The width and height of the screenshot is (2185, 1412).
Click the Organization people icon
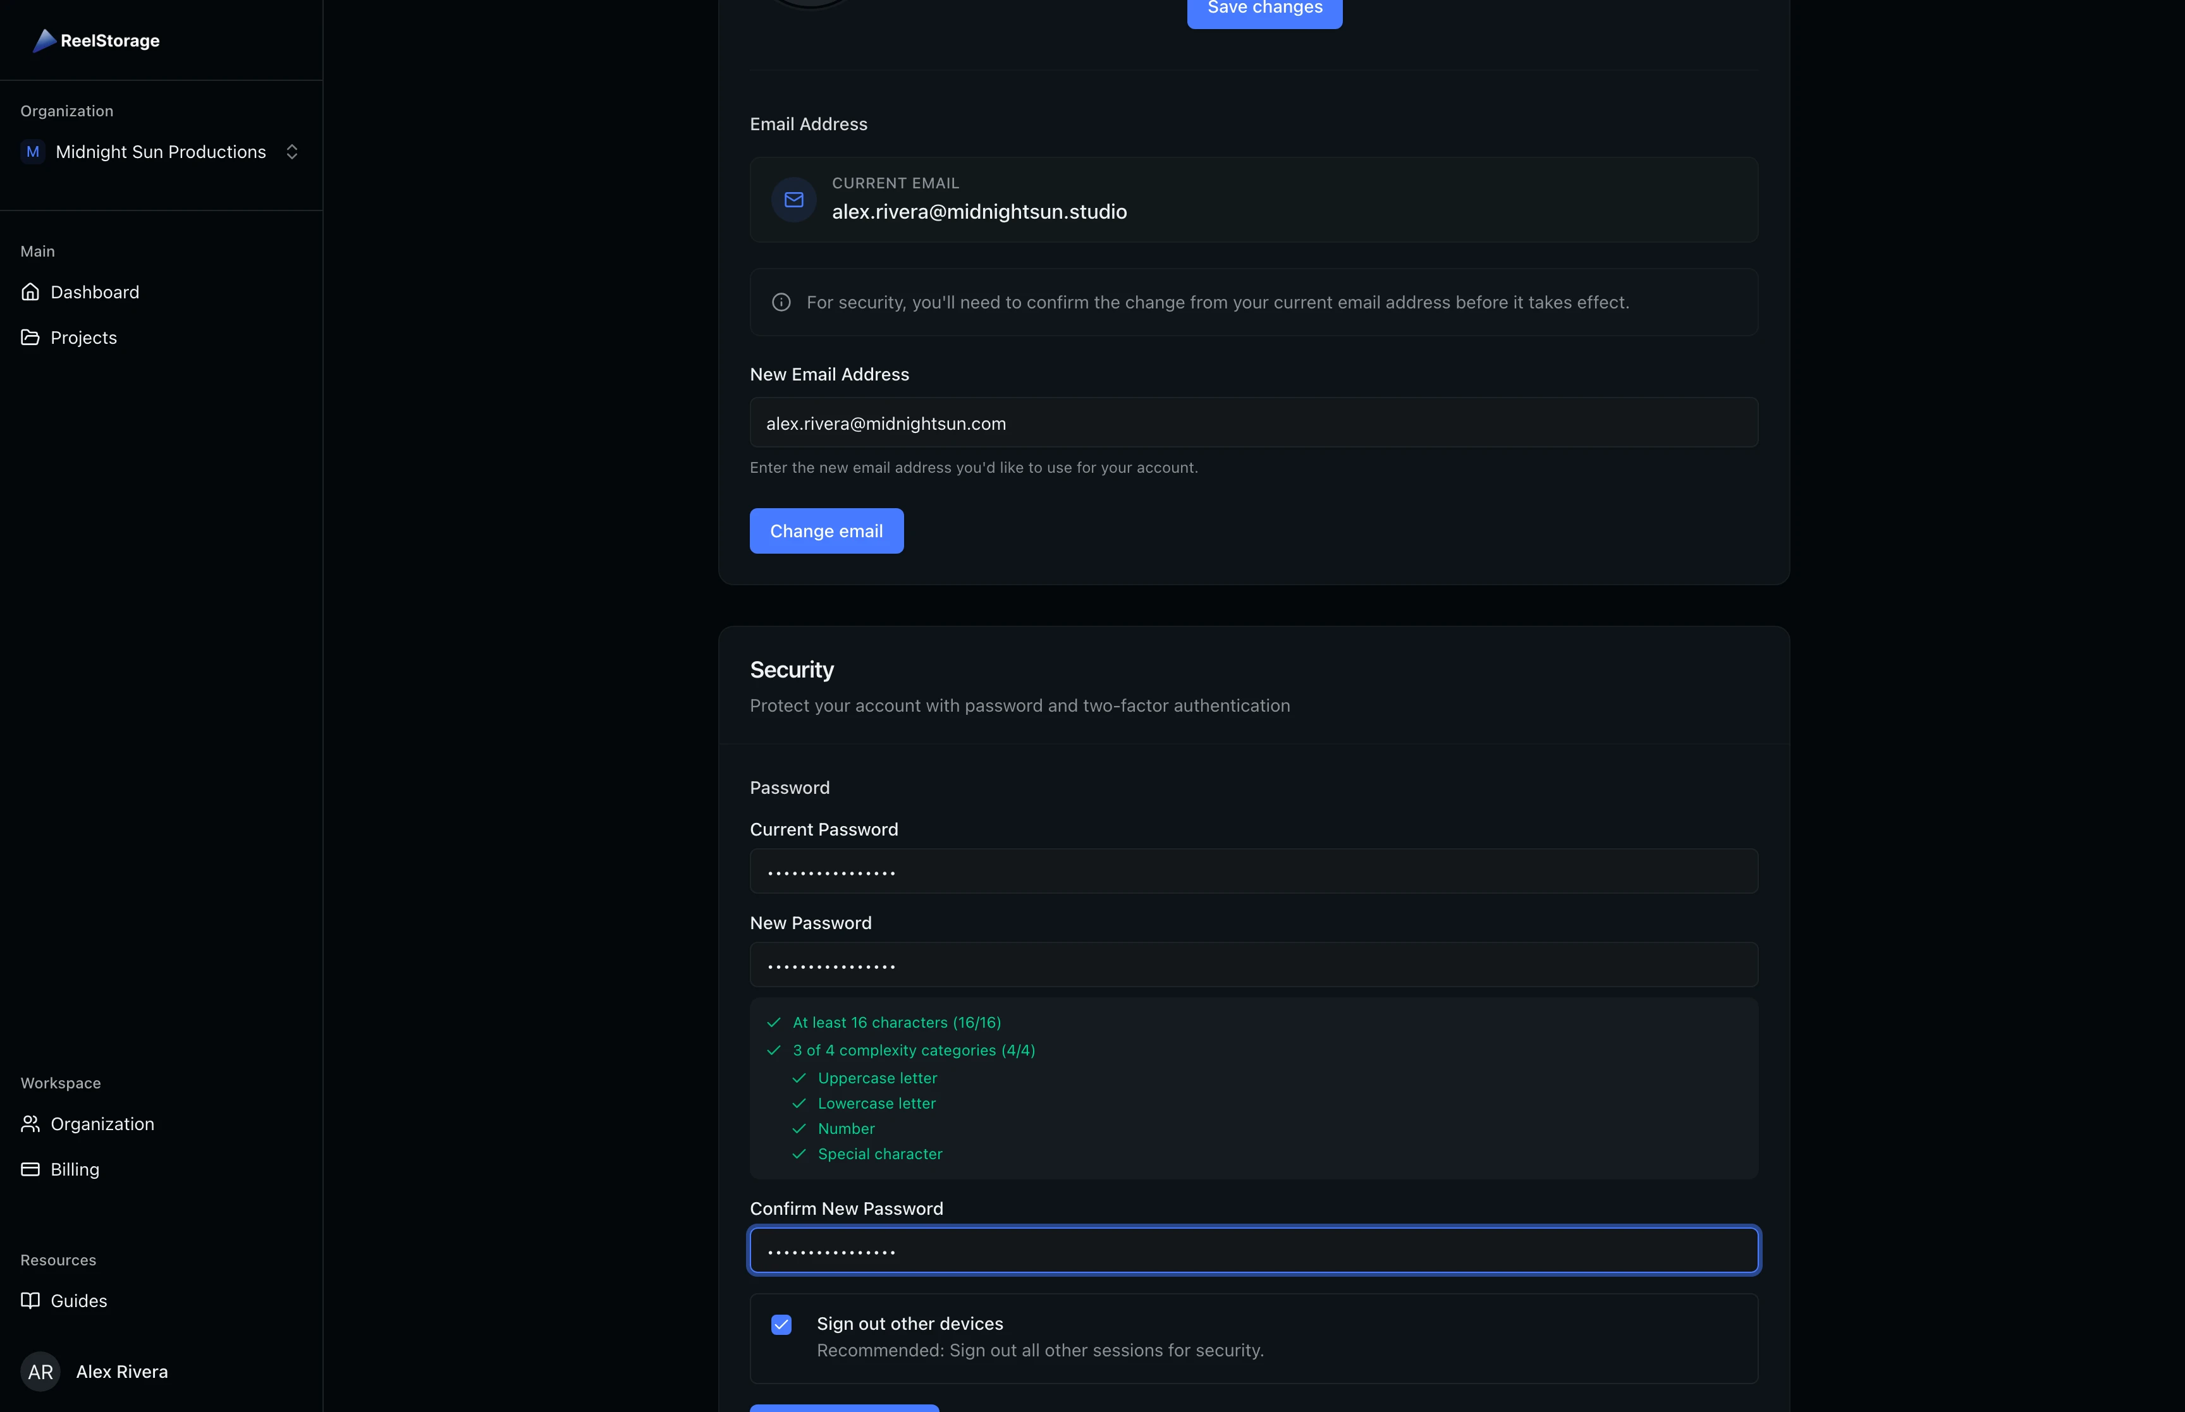coord(30,1123)
